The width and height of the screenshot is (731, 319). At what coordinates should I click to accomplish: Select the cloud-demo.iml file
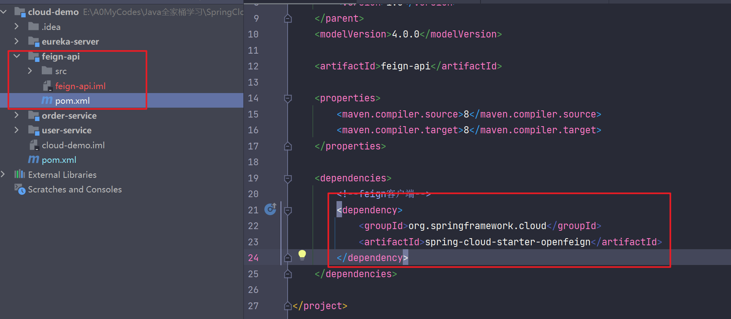(122, 145)
